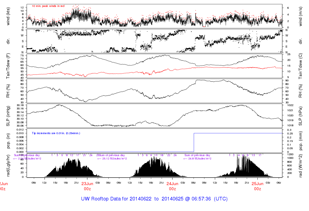Click the '00z' label under 25Jun
This screenshot has height=211, width=309.
[257, 189]
